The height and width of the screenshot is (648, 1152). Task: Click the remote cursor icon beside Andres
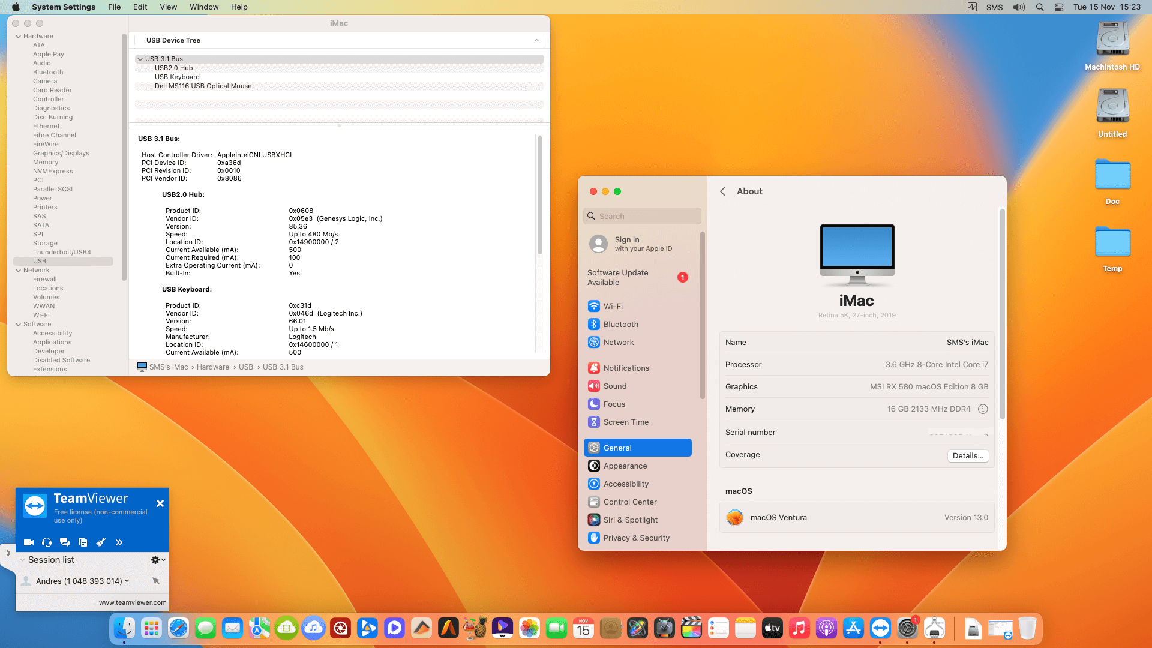pos(156,581)
